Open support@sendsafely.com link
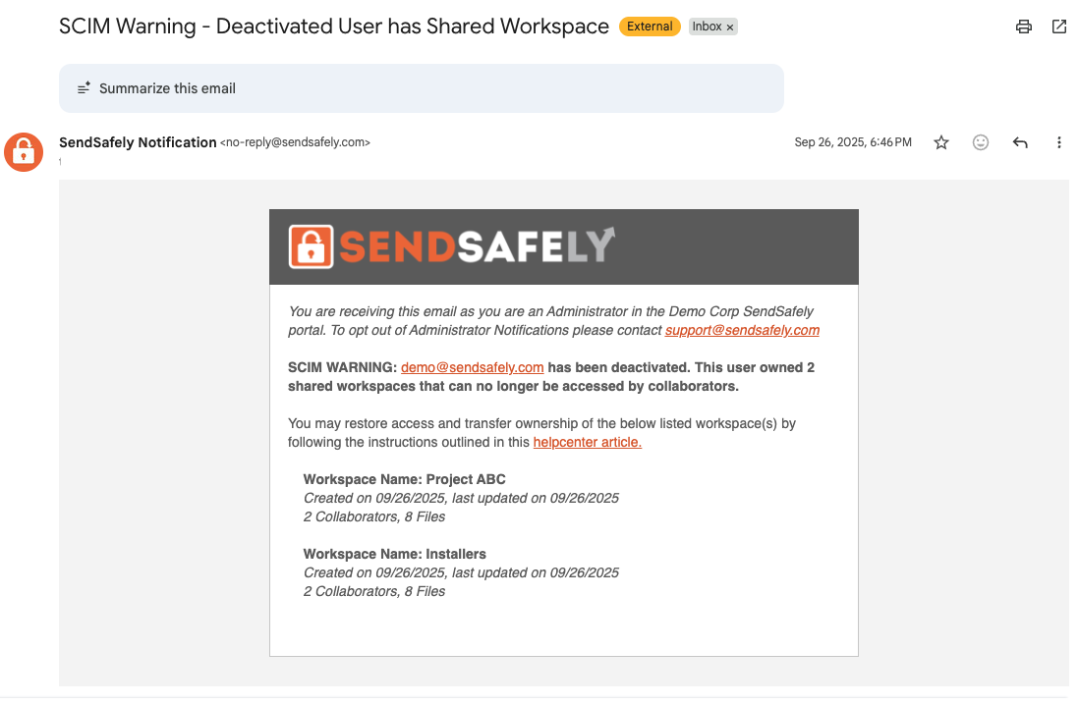Viewport: 1078px width, 705px height. coord(742,331)
